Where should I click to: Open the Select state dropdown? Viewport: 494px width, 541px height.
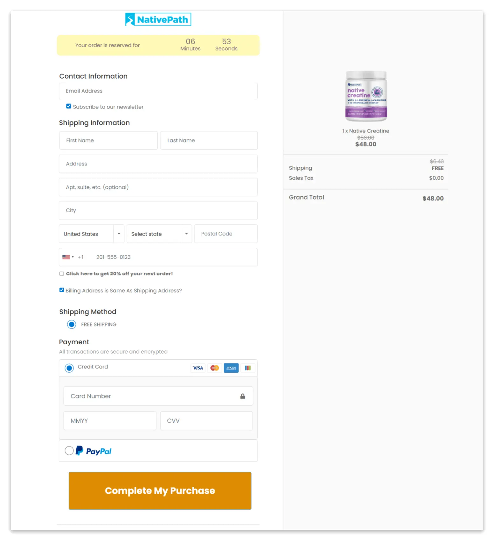point(159,234)
